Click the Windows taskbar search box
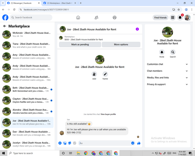 pyautogui.click(x=33, y=153)
